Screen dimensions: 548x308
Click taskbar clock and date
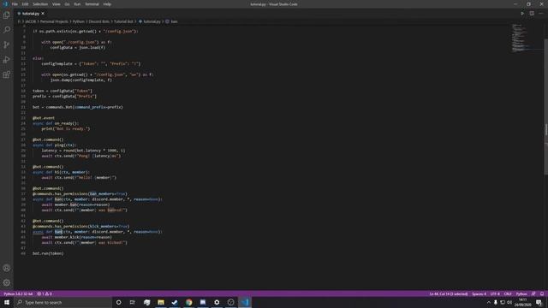point(523,302)
